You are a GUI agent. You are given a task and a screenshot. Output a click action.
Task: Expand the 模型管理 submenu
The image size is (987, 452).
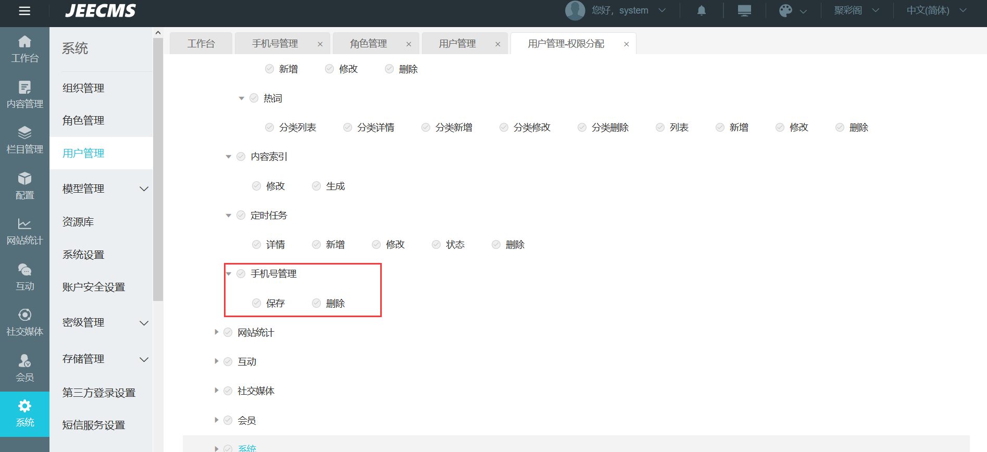coord(101,189)
